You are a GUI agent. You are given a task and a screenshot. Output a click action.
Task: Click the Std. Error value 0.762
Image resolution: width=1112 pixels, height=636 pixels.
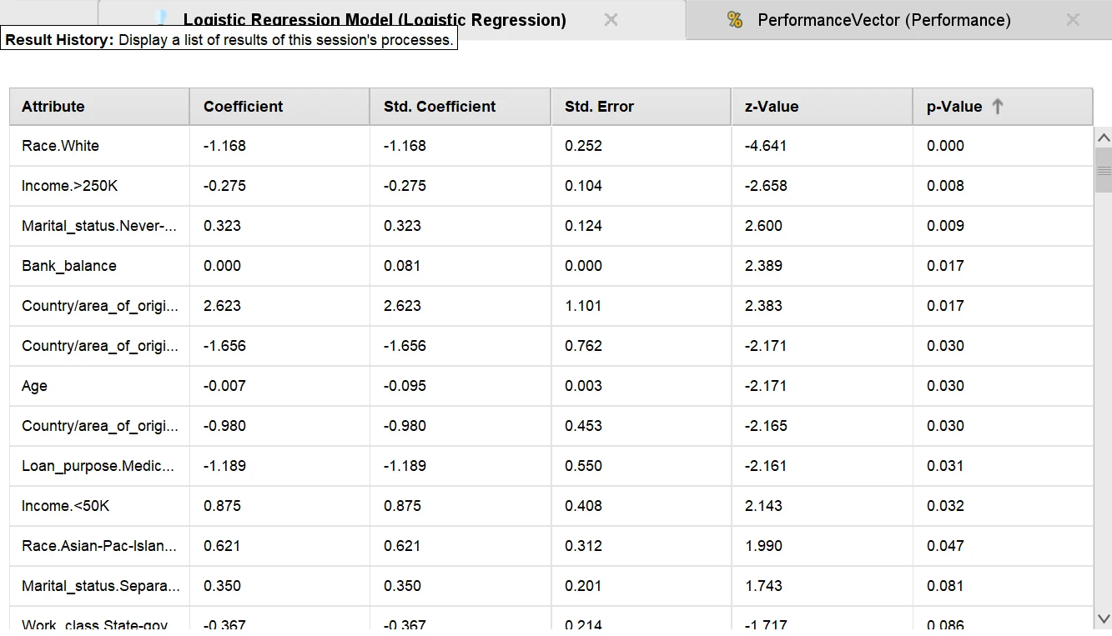click(x=642, y=346)
